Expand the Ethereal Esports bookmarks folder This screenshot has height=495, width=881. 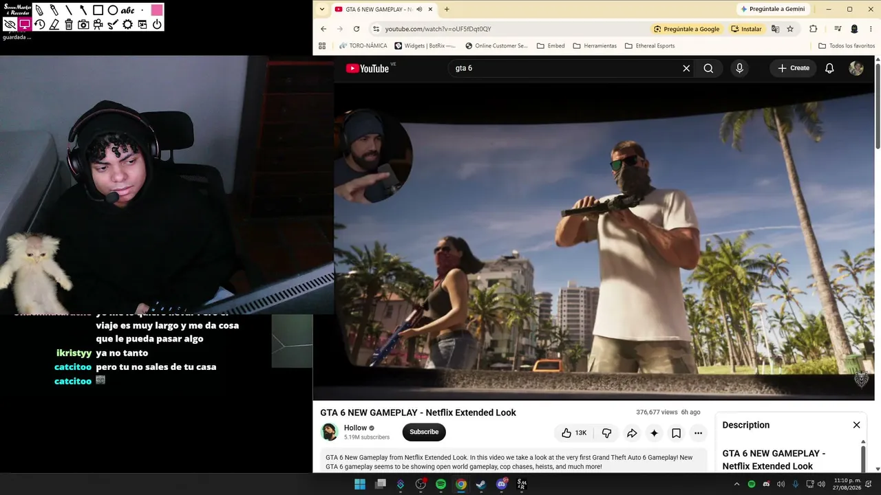(x=650, y=46)
